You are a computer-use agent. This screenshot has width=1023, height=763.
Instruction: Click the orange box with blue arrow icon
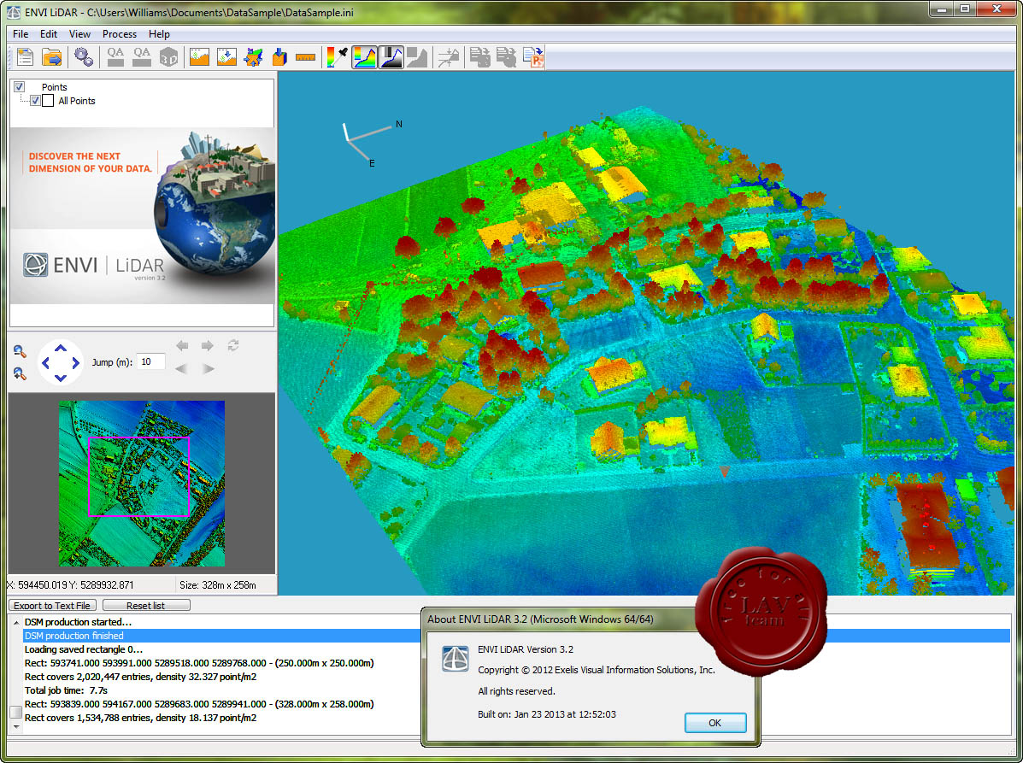279,57
